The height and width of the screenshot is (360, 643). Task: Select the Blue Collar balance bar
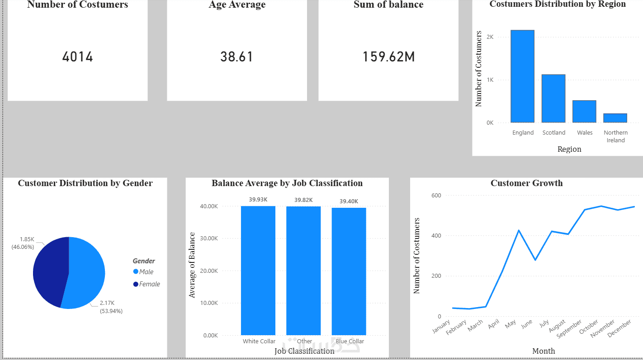coord(349,271)
